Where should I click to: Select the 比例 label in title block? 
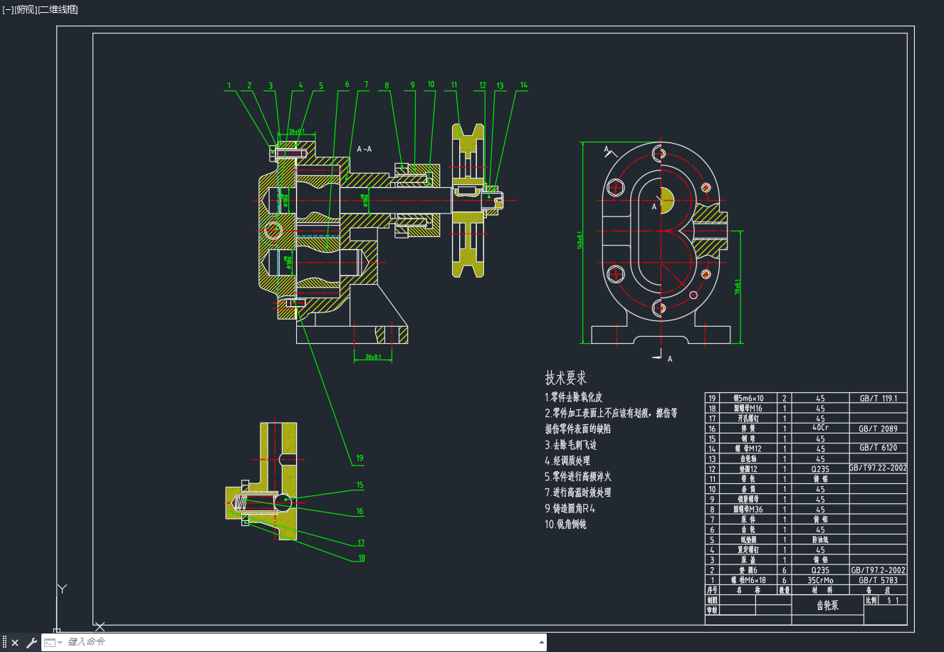[871, 600]
